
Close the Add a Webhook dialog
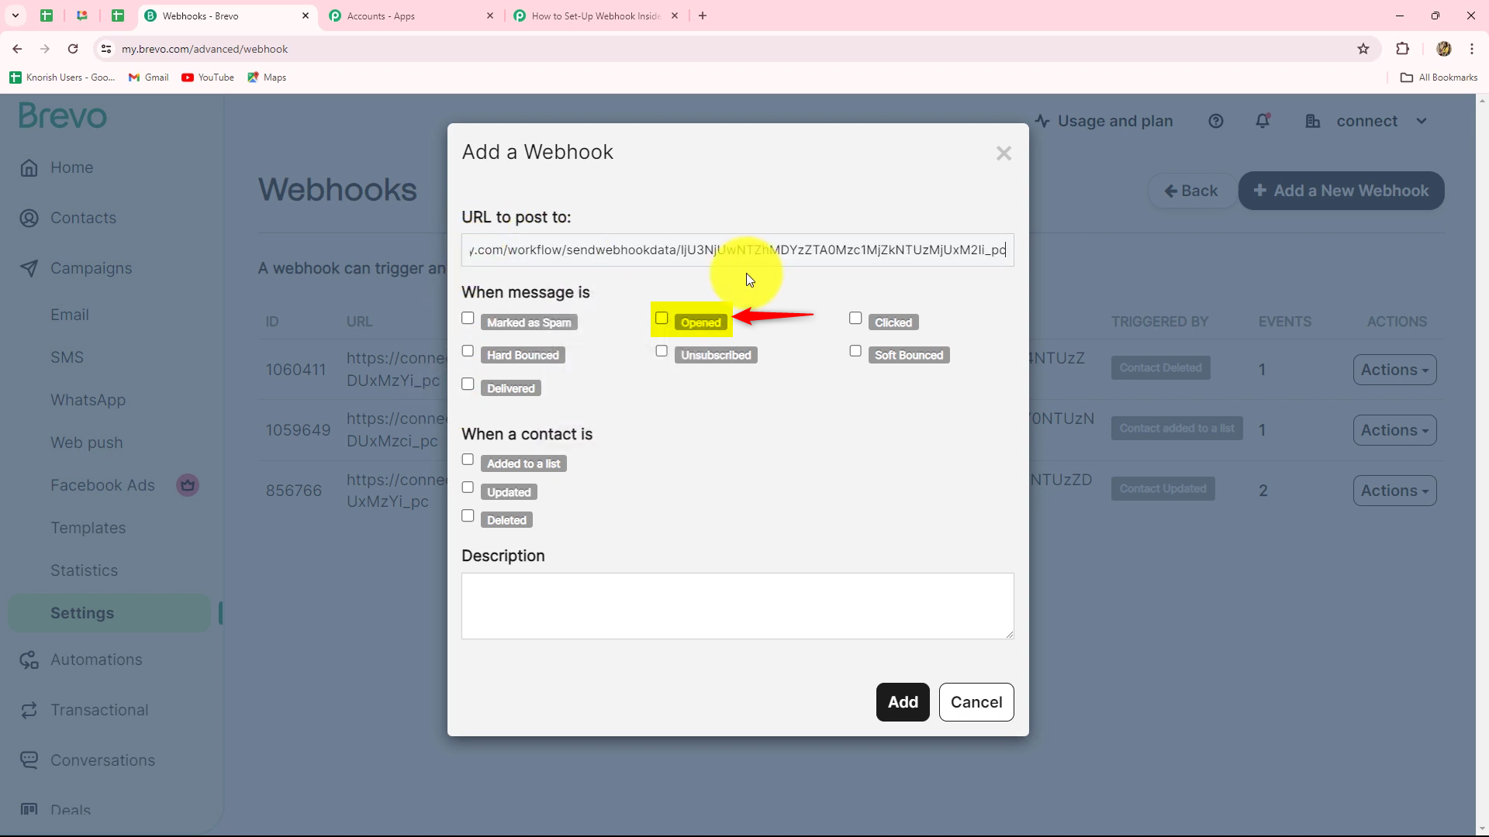tap(1004, 153)
